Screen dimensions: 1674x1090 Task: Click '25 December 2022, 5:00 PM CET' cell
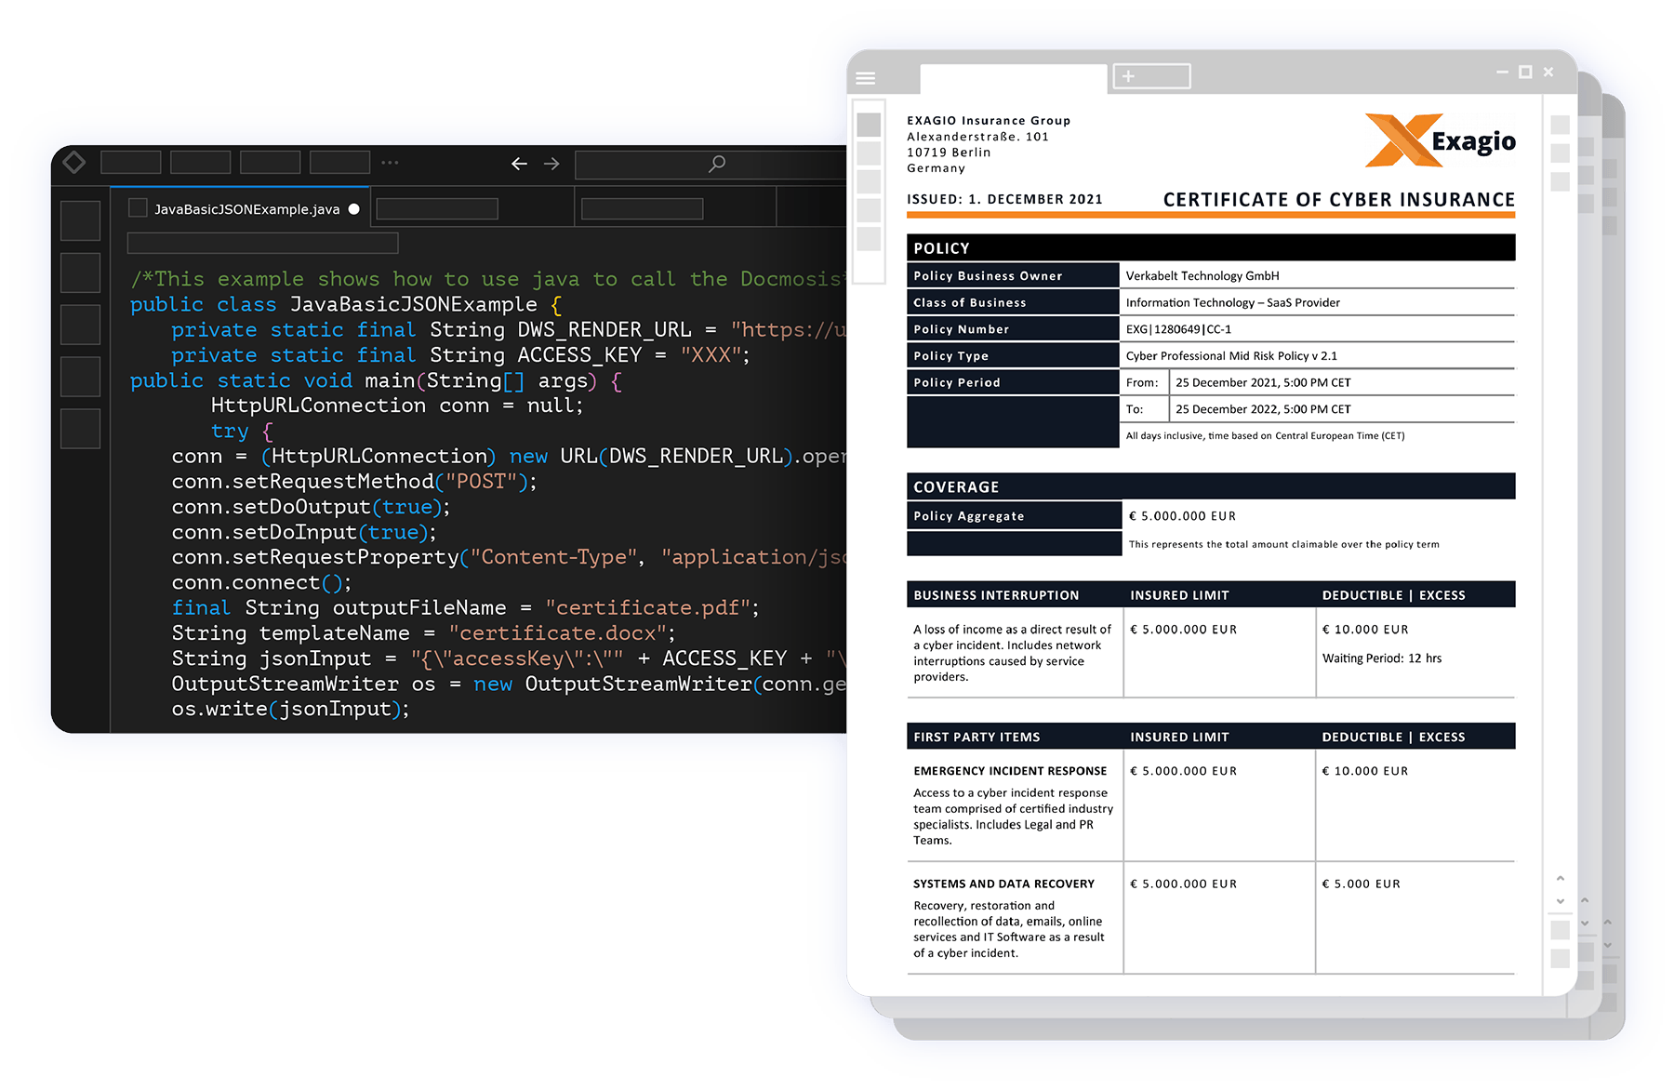click(x=1342, y=409)
